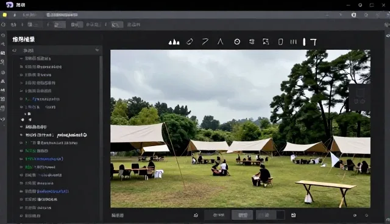Click the app logo in the title bar
The width and height of the screenshot is (390, 224).
[10, 5]
